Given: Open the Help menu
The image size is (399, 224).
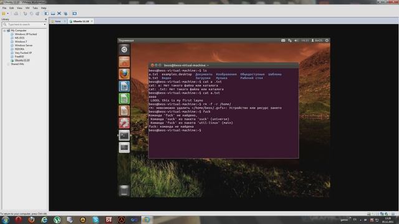Looking at the screenshot, I should (x=44, y=8).
